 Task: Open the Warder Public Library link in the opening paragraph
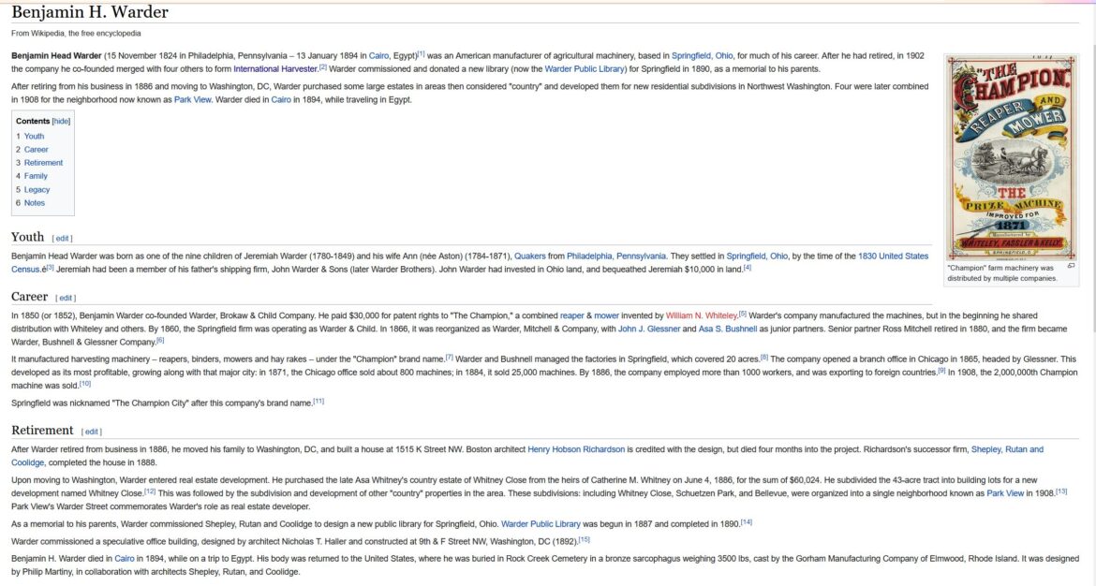(x=585, y=69)
